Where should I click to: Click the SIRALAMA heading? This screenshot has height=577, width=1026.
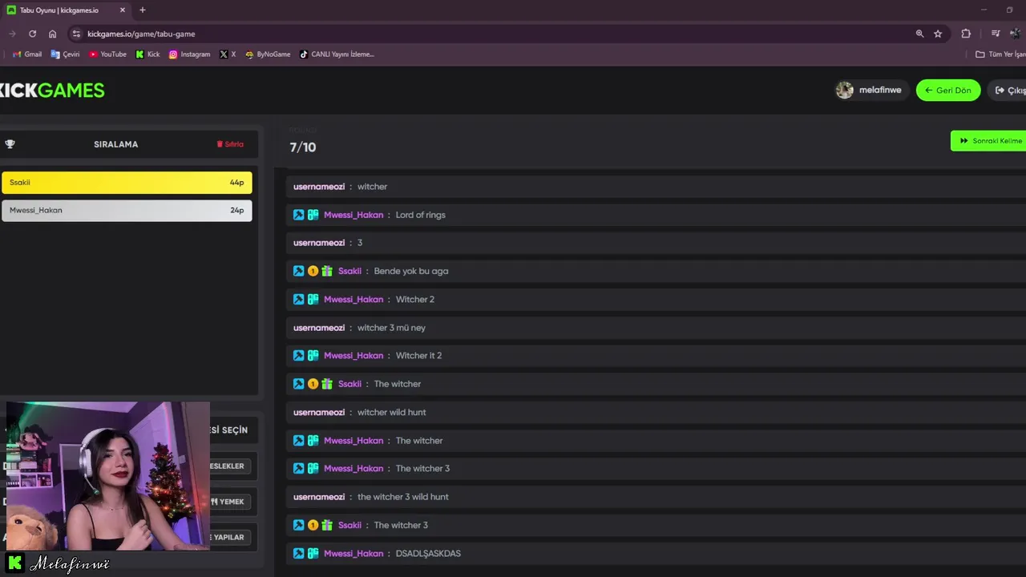pyautogui.click(x=116, y=144)
